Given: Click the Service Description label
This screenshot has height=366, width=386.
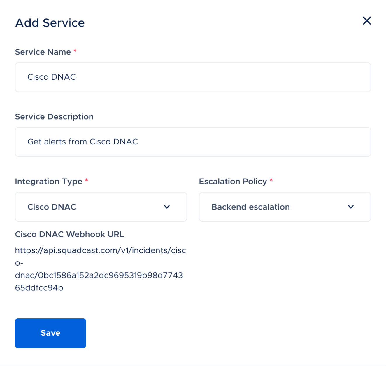Looking at the screenshot, I should coord(54,117).
